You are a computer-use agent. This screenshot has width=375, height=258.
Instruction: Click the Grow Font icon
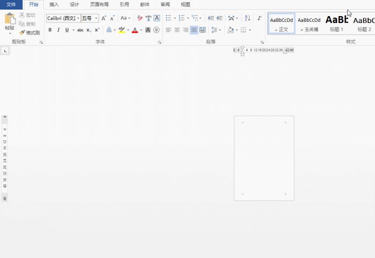(x=104, y=18)
